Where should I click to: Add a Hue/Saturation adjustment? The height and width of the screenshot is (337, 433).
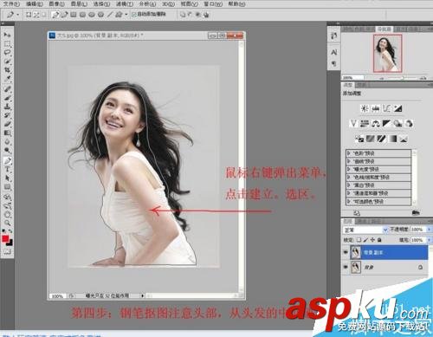pyautogui.click(x=365, y=124)
